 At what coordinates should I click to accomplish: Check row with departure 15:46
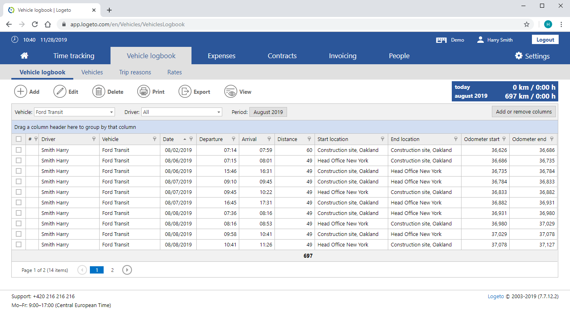click(19, 171)
